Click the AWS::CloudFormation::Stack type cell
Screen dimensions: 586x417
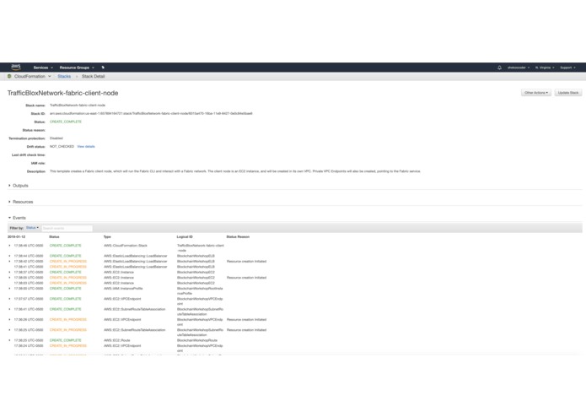coord(126,246)
